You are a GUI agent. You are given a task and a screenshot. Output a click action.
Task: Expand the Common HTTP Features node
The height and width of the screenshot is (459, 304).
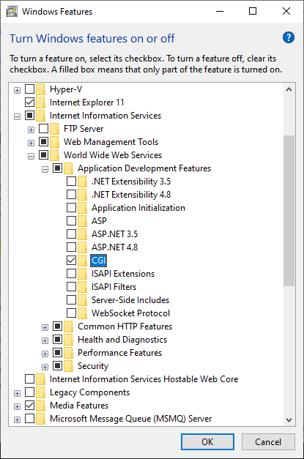coord(45,327)
